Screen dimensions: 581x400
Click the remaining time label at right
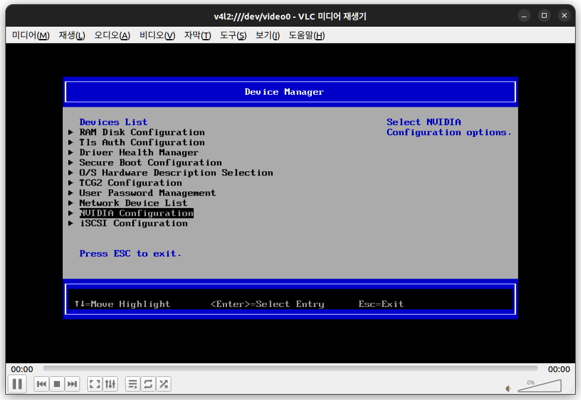pos(558,369)
